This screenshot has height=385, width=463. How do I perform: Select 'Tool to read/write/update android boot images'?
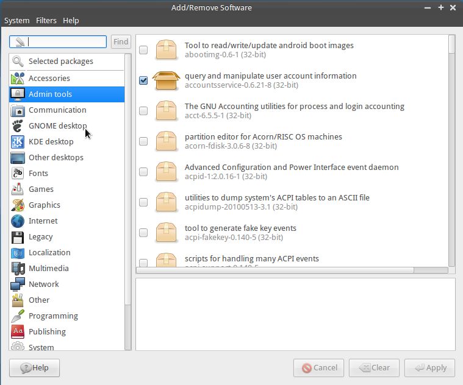click(269, 46)
